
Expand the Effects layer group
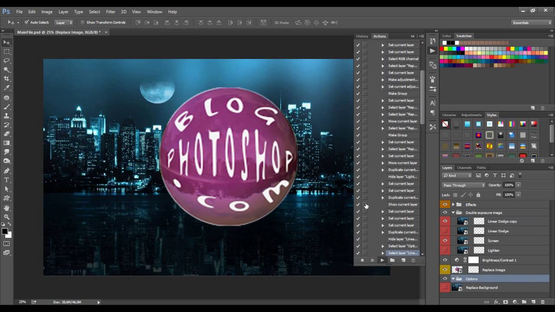453,205
